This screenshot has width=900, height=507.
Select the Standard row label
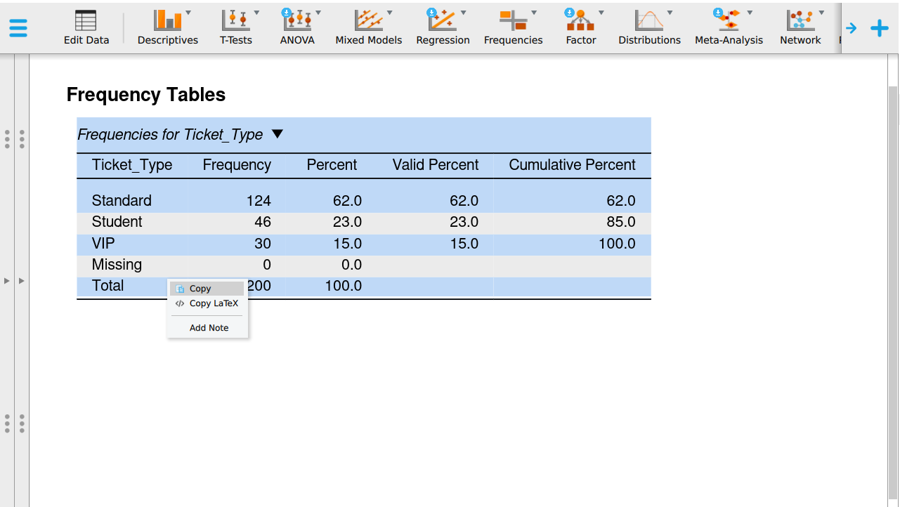tap(122, 201)
